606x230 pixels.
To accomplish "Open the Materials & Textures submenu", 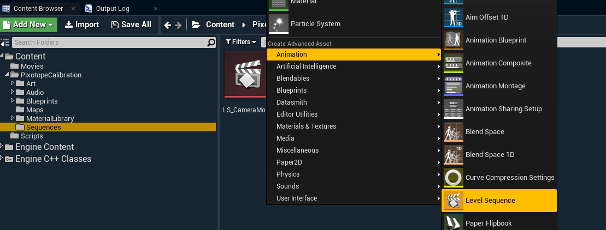I will pyautogui.click(x=306, y=126).
